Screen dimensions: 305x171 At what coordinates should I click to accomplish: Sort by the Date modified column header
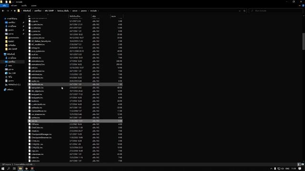[x=80, y=16]
